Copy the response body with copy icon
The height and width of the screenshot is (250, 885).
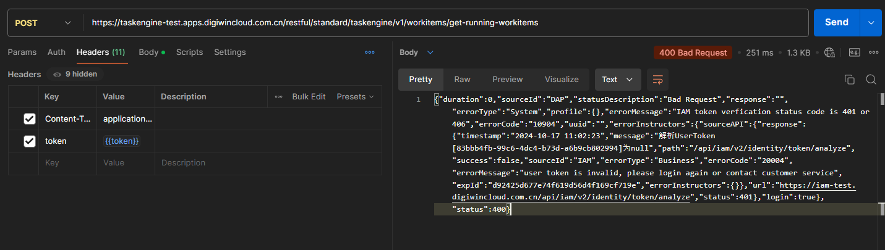point(849,80)
